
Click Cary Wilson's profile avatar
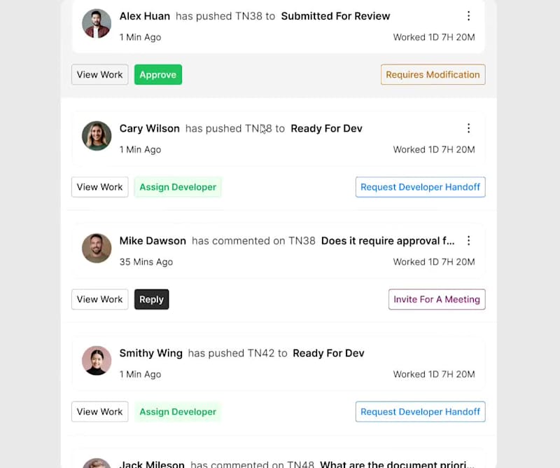click(97, 136)
